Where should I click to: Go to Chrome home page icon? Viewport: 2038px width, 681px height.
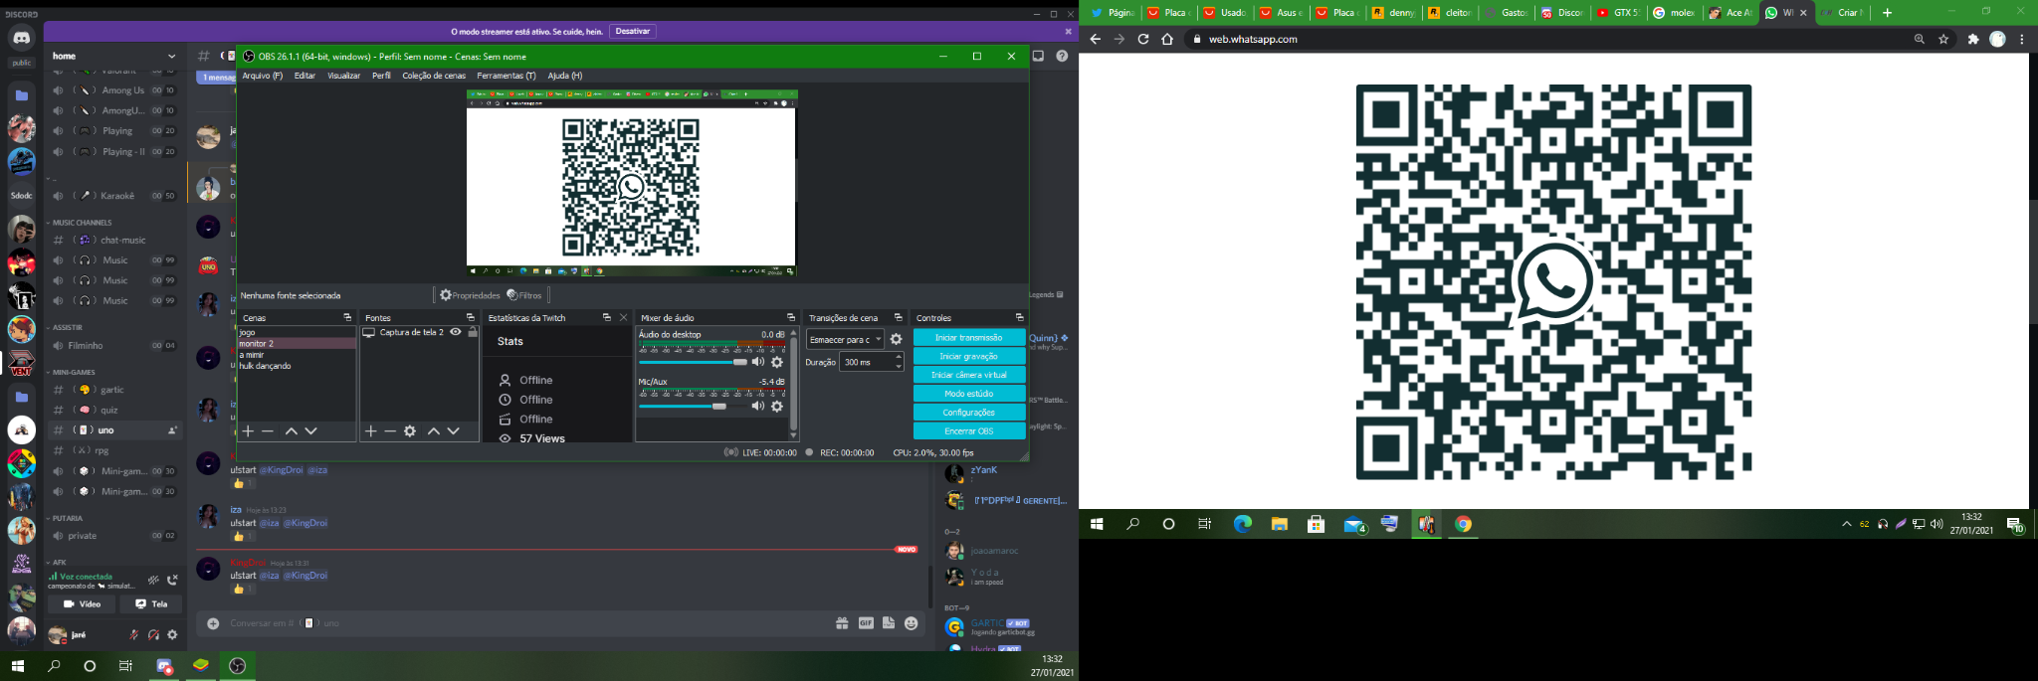click(x=1167, y=40)
